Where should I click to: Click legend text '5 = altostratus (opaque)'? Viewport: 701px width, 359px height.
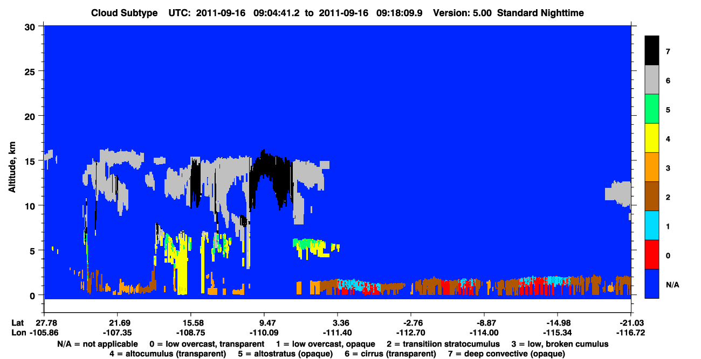(x=285, y=354)
